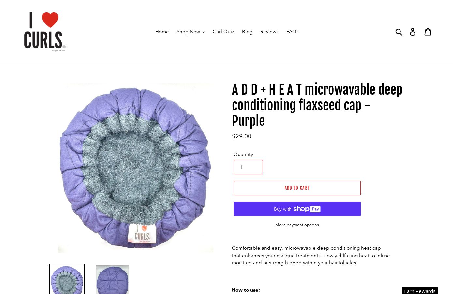Open the shopping cart icon
The image size is (453, 294).
point(428,32)
